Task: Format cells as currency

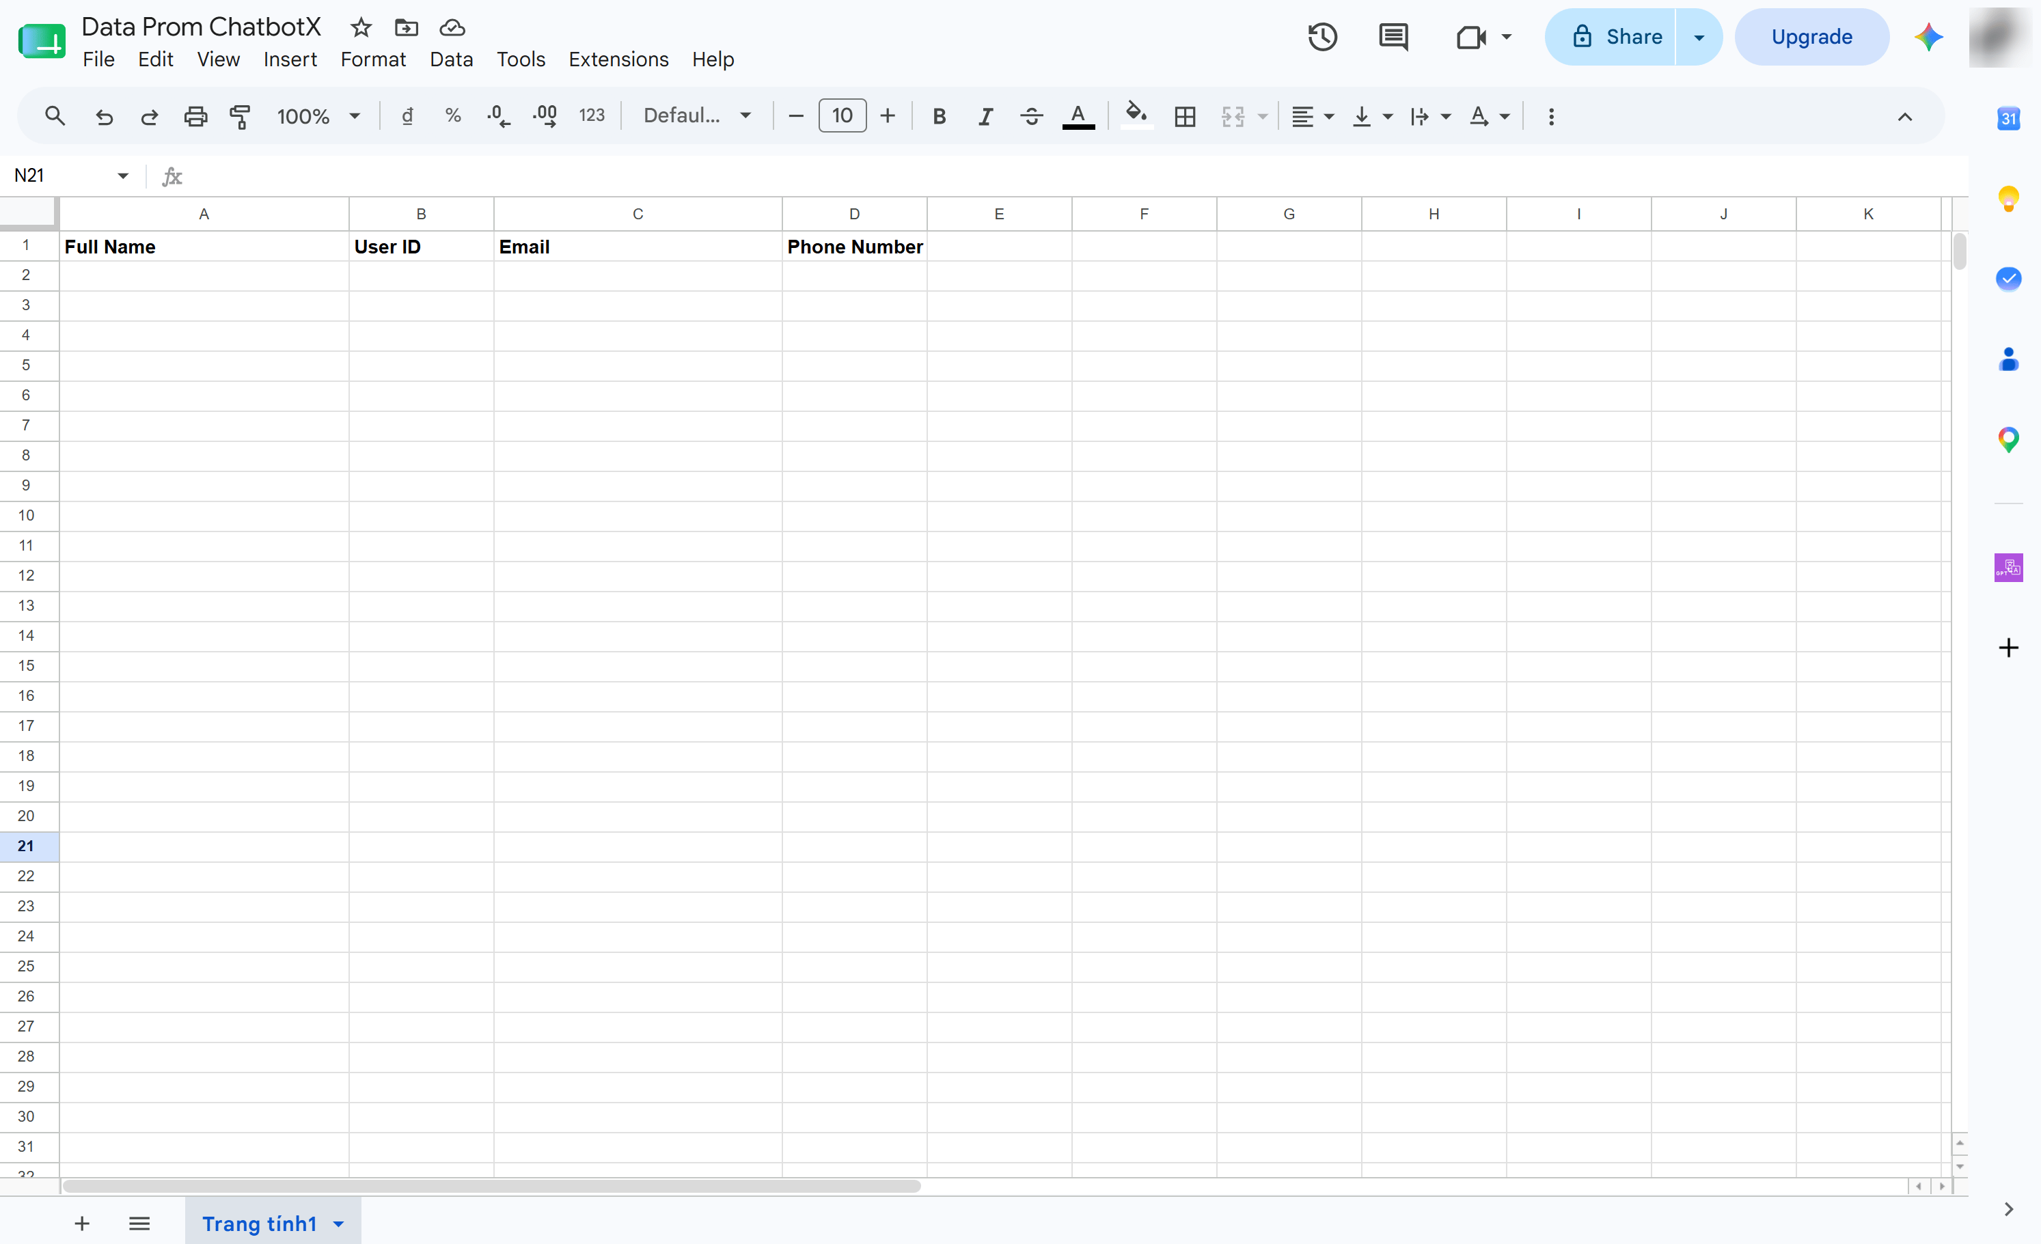Action: [x=407, y=116]
